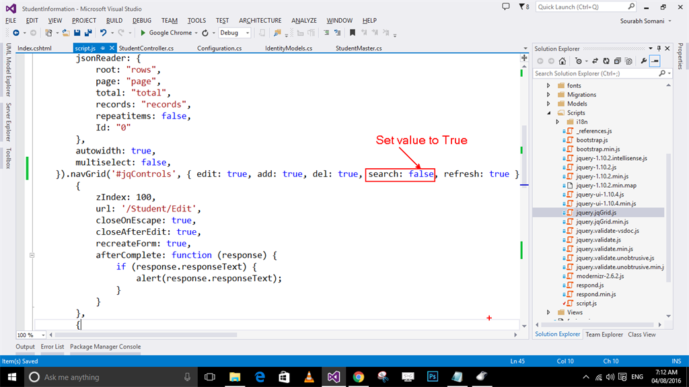Open Google Chrome from taskbar

pyautogui.click(x=359, y=377)
